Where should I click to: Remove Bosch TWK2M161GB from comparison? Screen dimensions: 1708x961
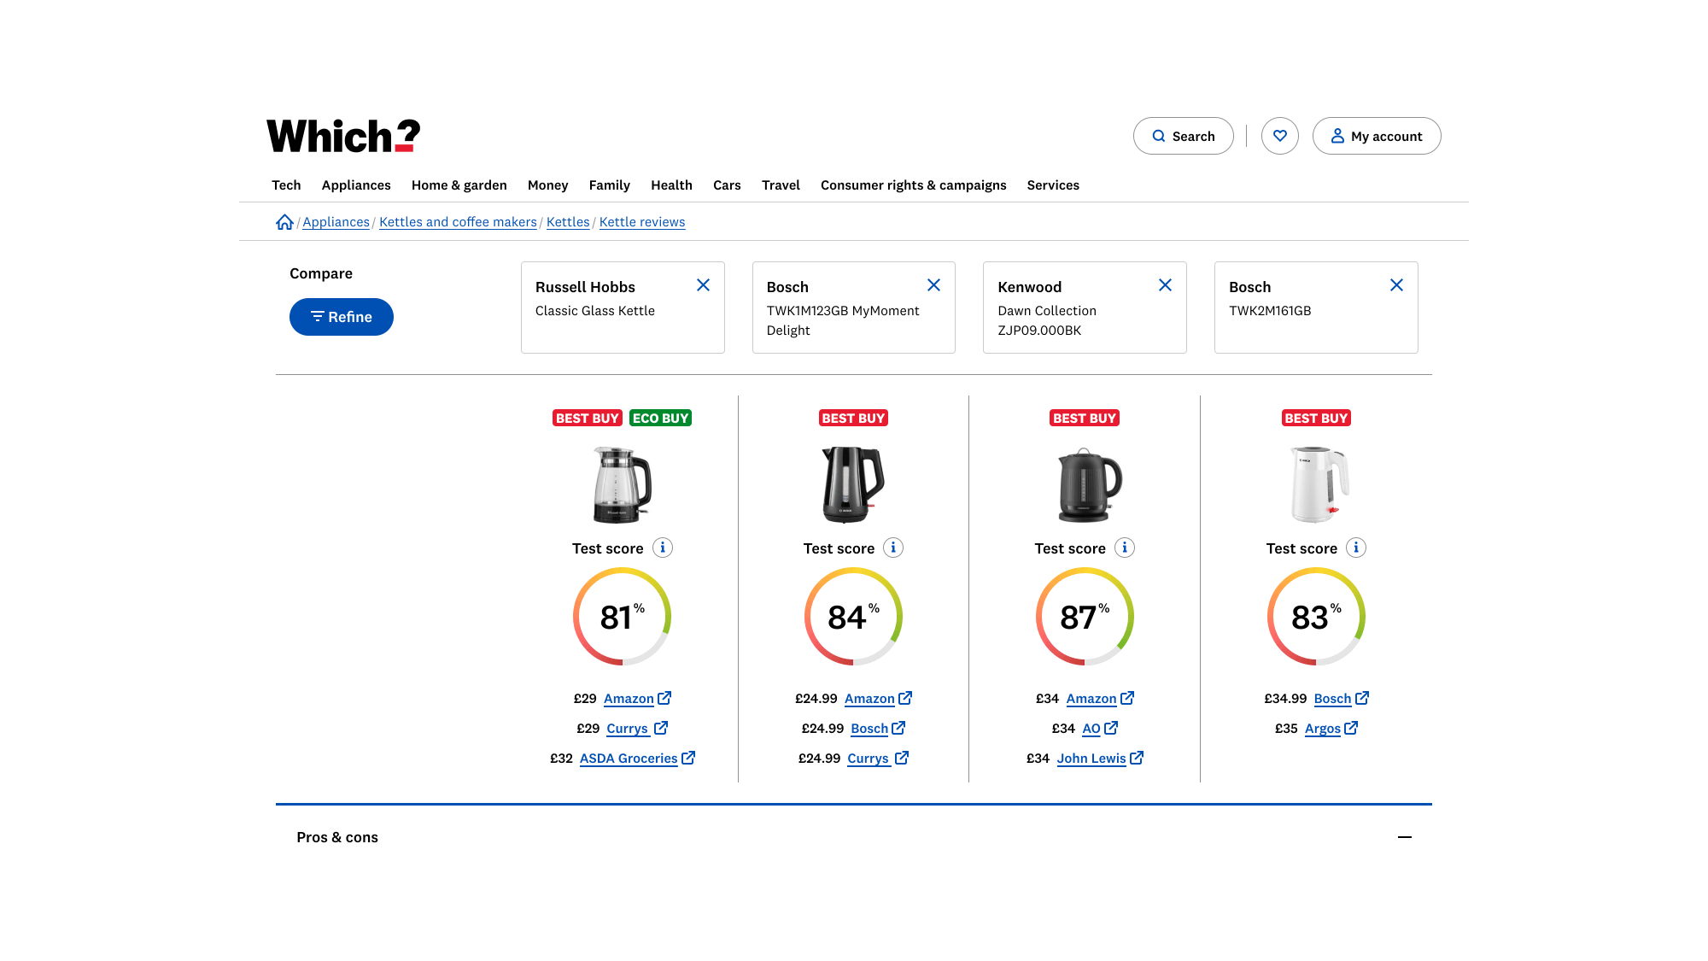tap(1396, 285)
